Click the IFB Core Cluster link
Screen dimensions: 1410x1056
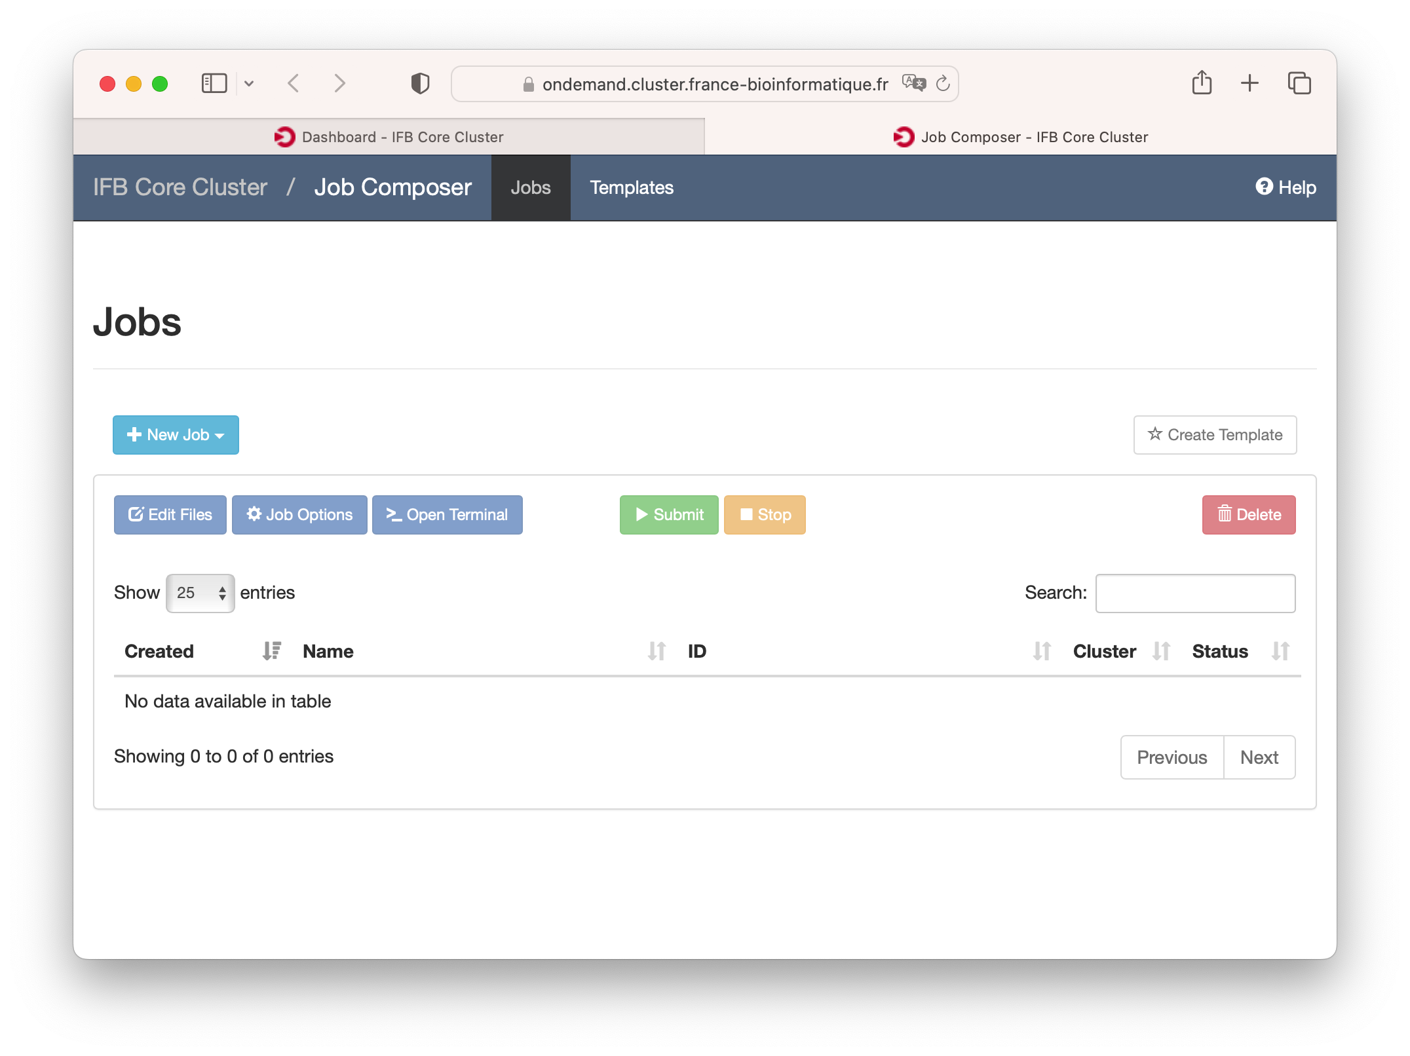pyautogui.click(x=180, y=186)
